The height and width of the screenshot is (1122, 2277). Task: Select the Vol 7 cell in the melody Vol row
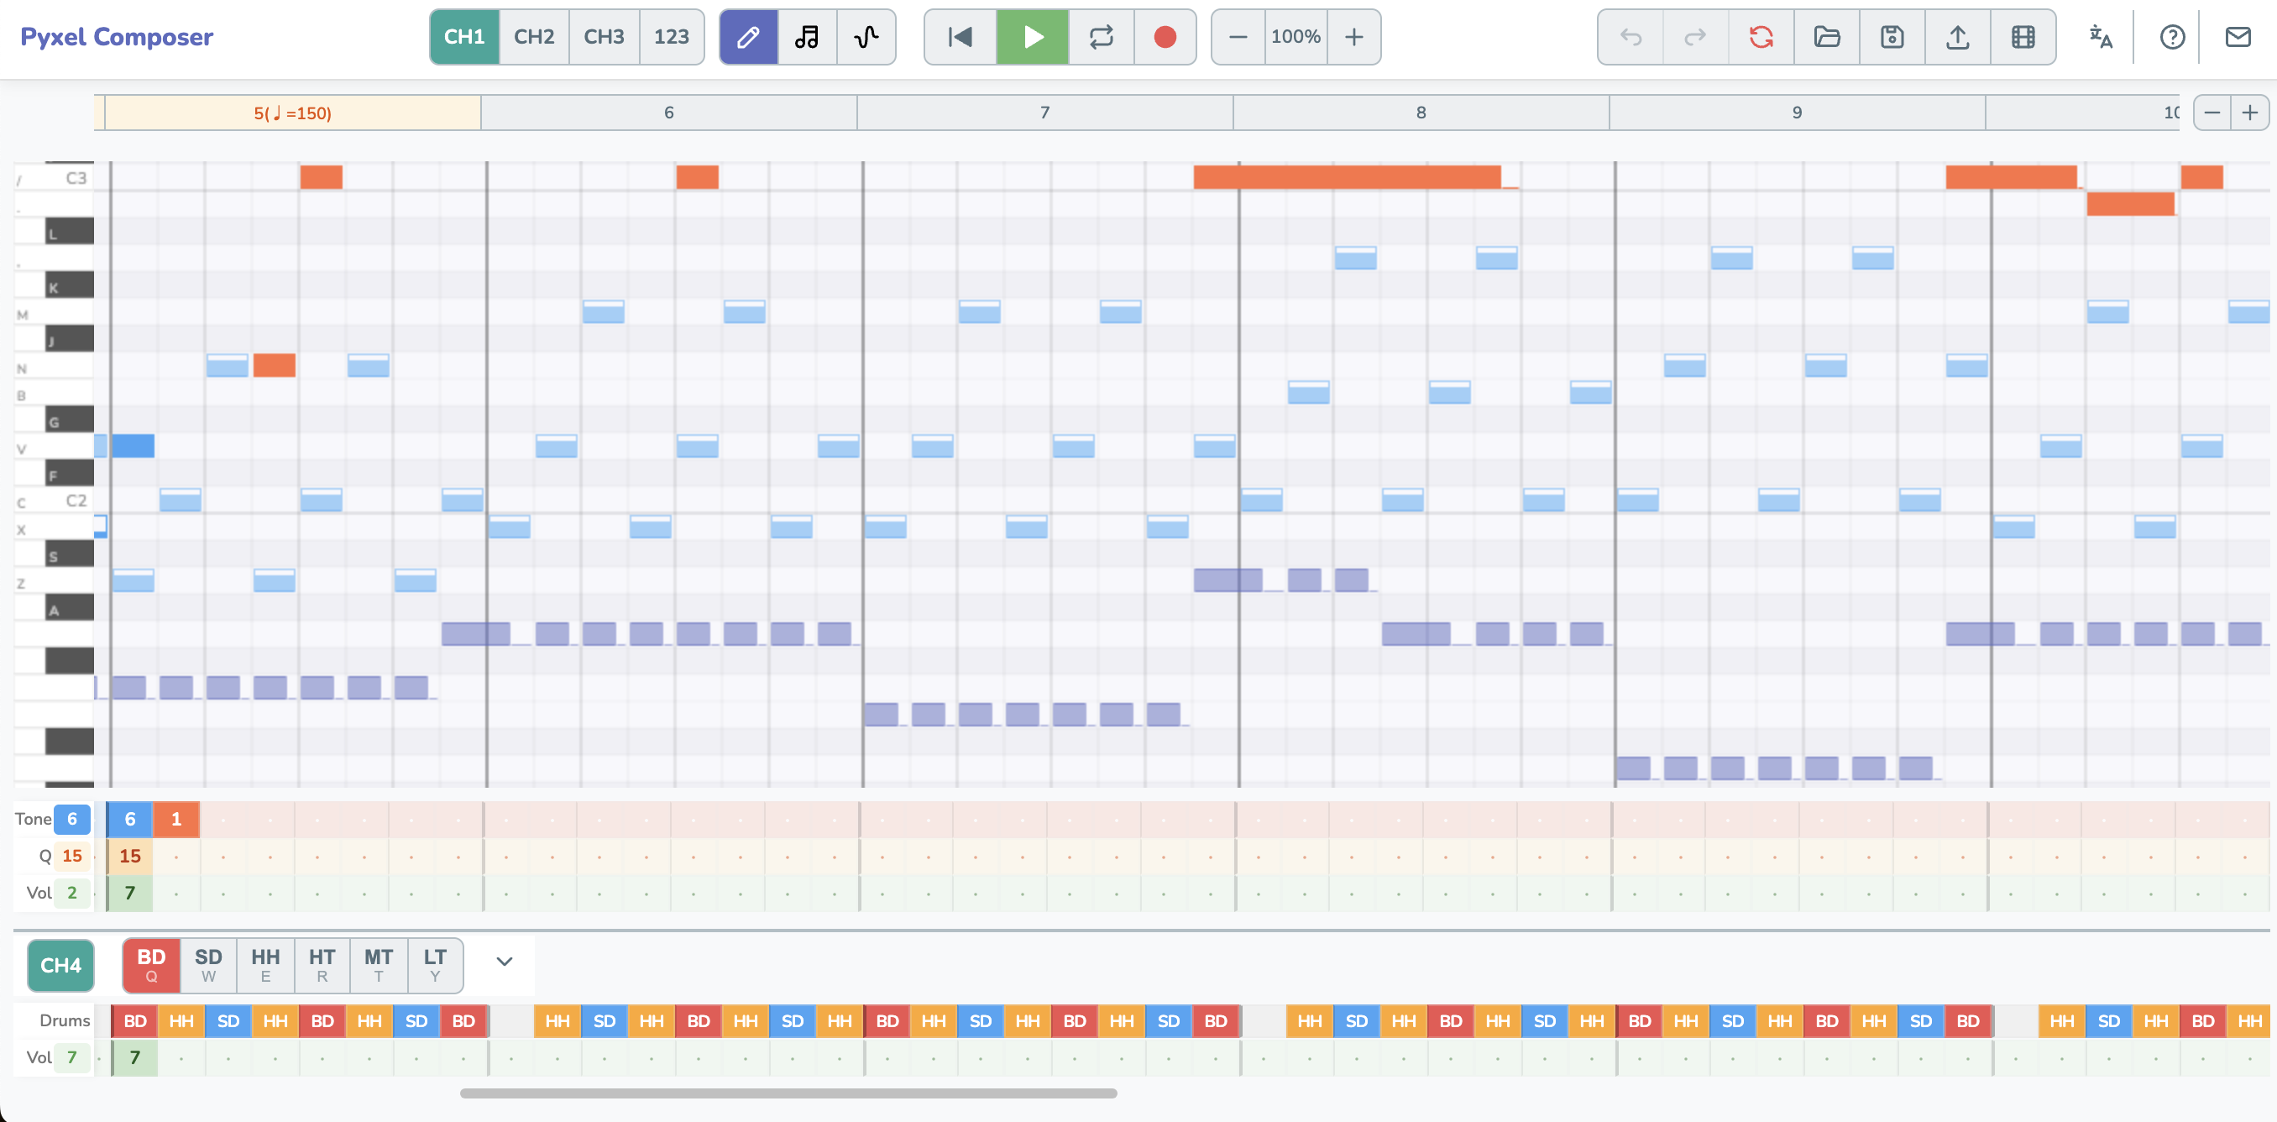point(130,894)
